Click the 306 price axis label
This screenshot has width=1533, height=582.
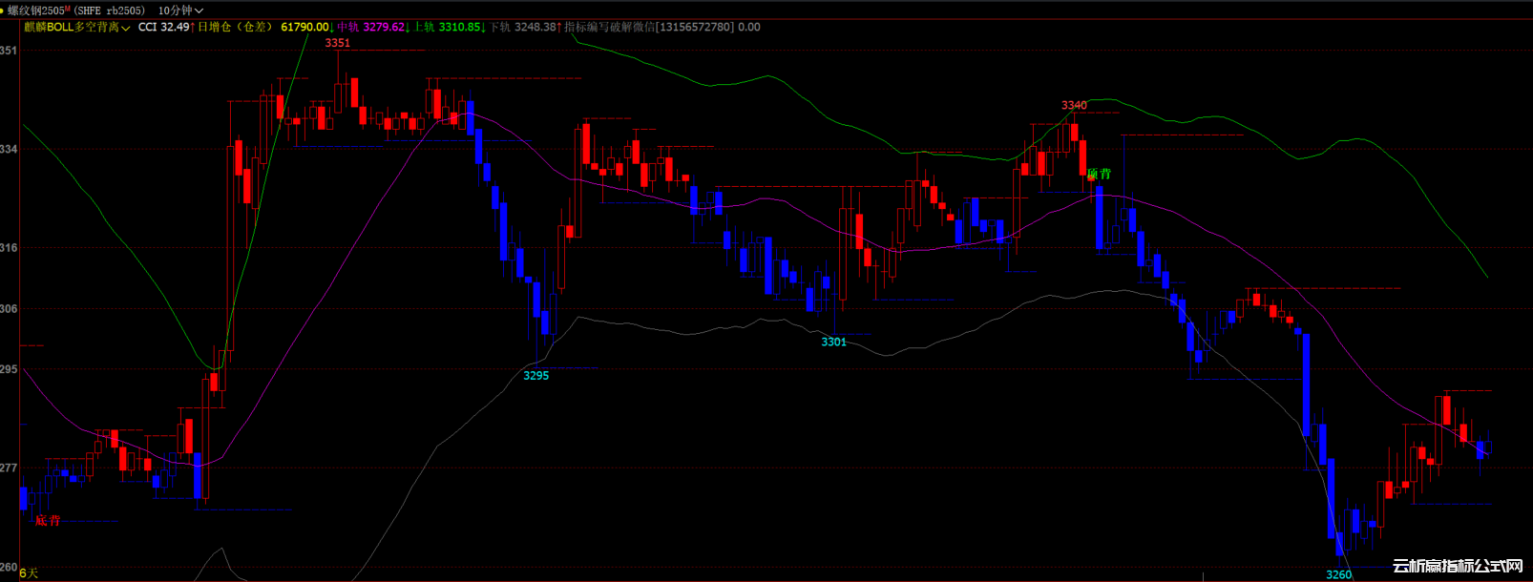point(9,308)
